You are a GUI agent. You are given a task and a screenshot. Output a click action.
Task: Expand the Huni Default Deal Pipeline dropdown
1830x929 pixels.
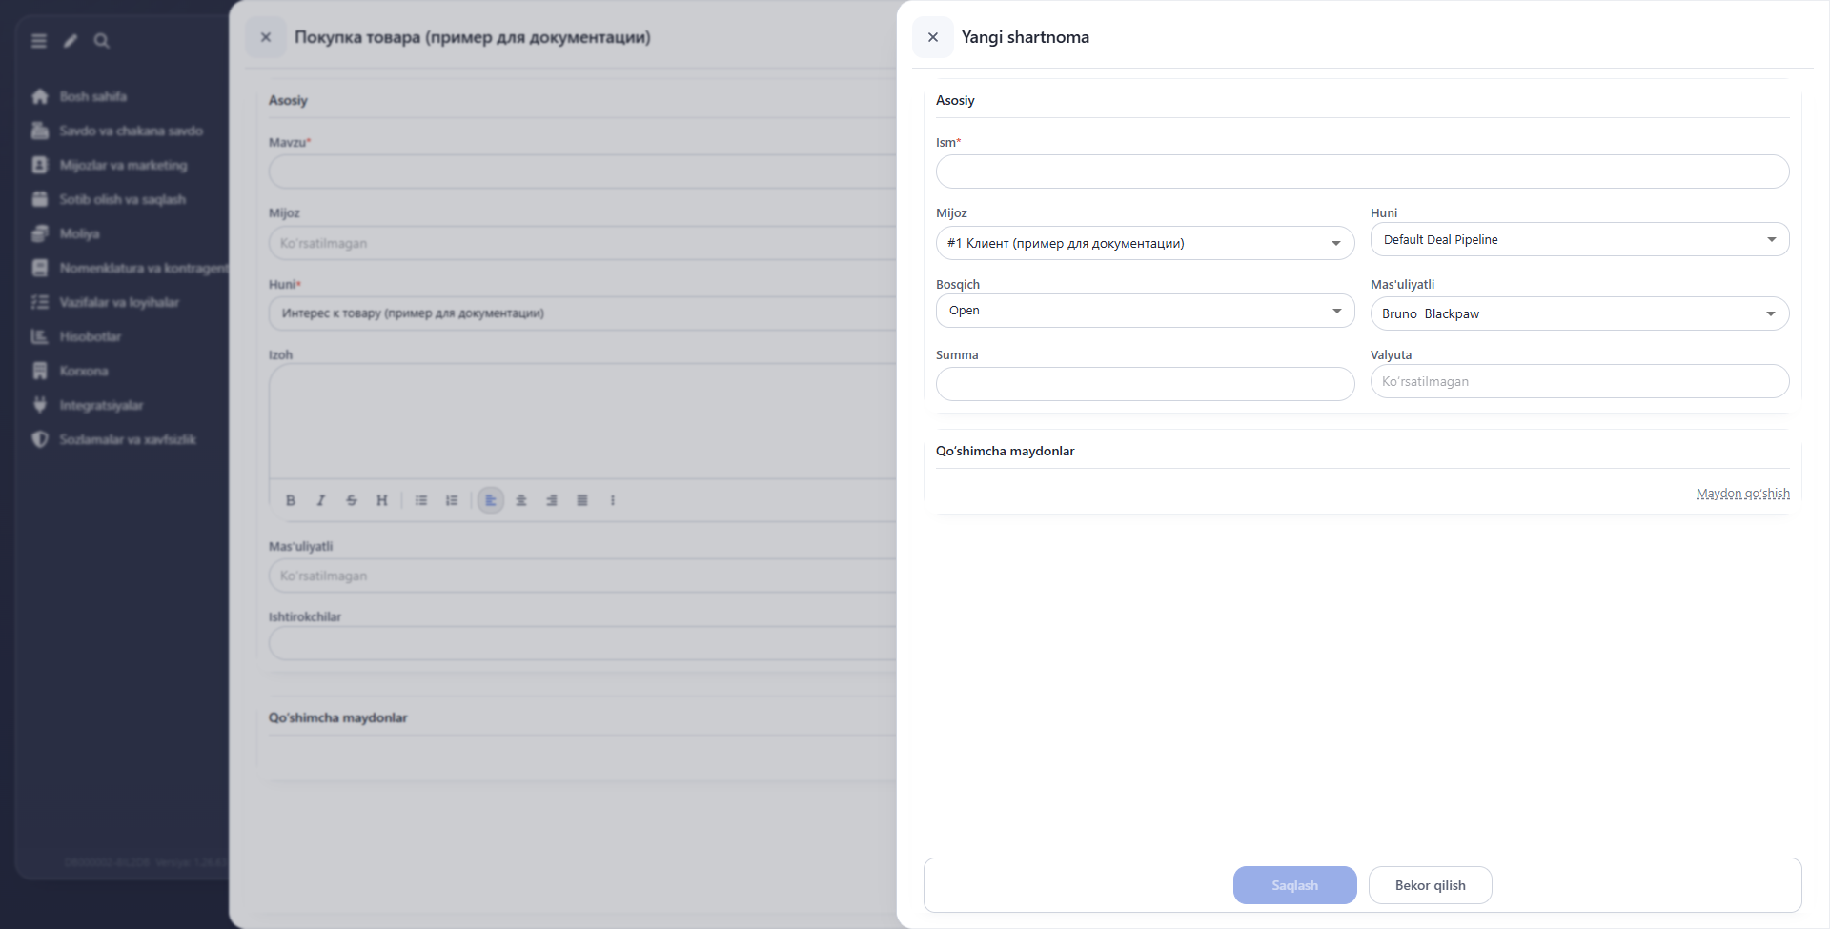(1579, 239)
